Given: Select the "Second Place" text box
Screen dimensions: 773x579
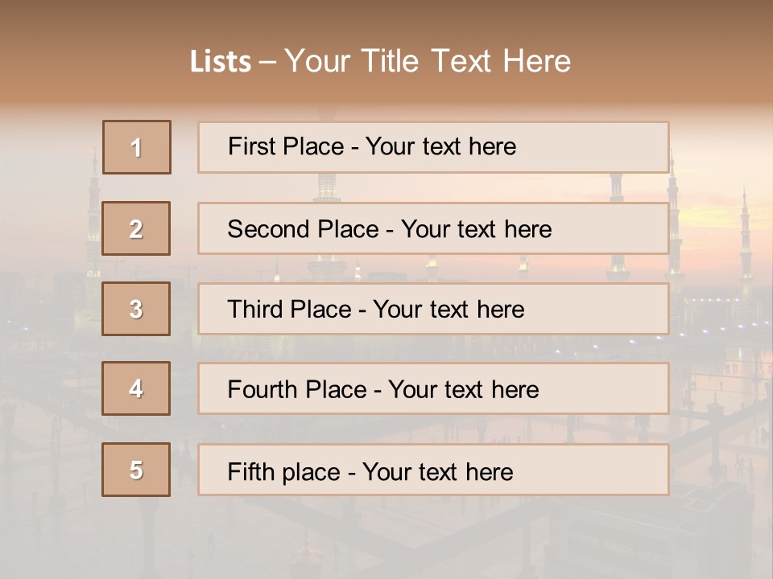Looking at the screenshot, I should [x=433, y=228].
